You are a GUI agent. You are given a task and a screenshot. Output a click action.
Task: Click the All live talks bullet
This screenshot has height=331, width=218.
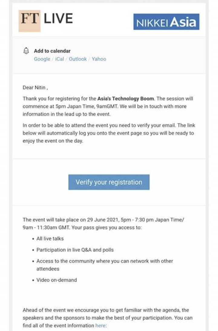(50, 239)
